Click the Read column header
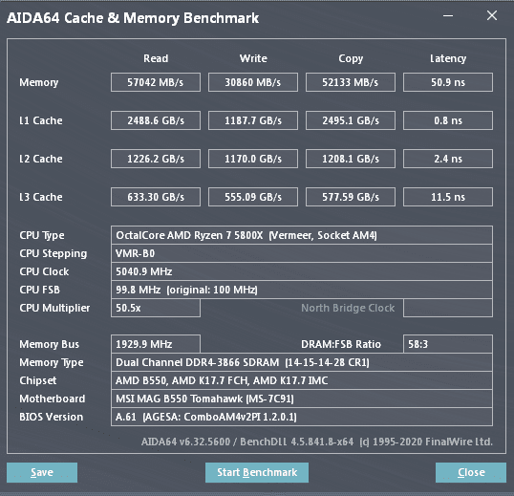This screenshot has height=496, width=514. [x=156, y=58]
